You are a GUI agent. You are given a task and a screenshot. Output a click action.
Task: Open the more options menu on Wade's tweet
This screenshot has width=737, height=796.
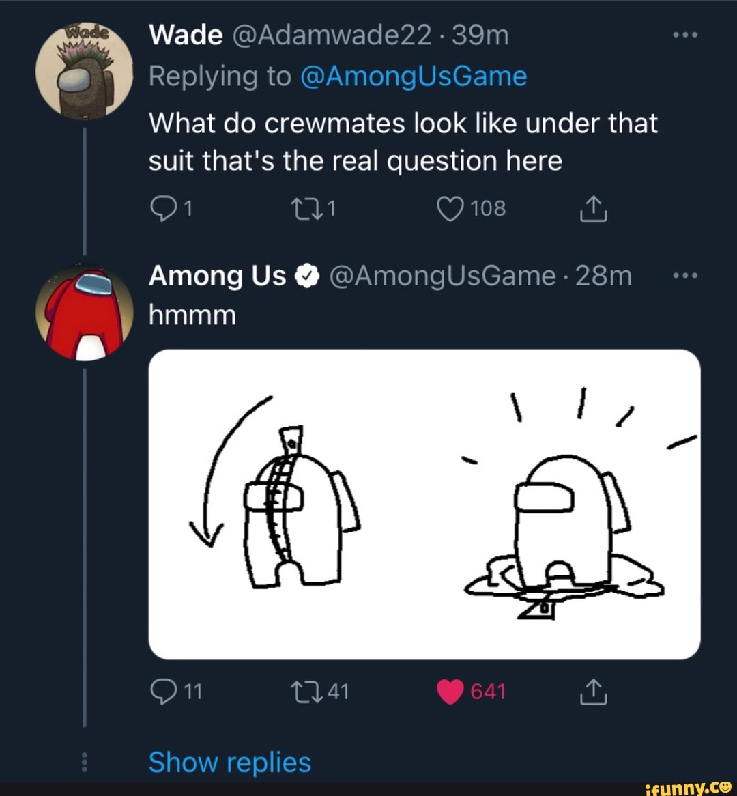tap(685, 33)
